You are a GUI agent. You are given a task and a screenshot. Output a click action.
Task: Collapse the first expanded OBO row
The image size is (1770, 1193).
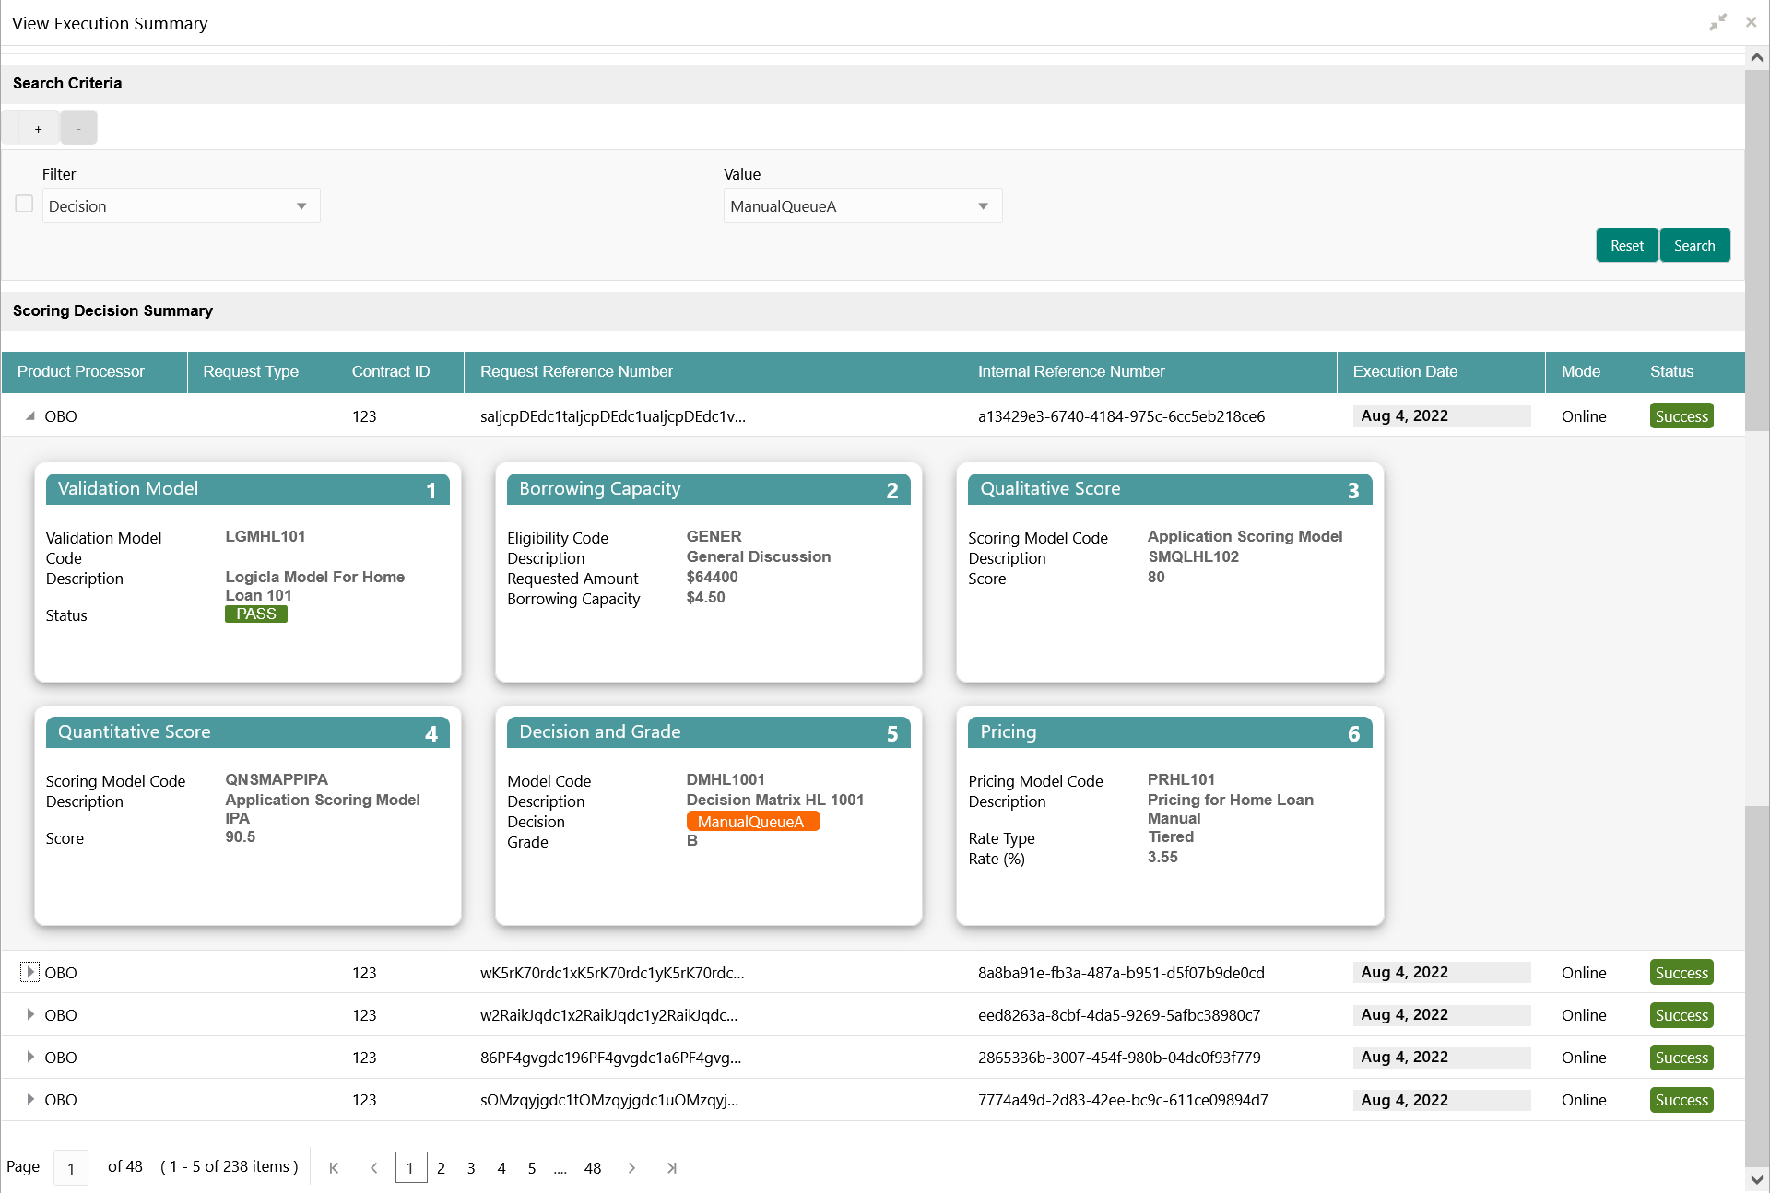point(30,416)
